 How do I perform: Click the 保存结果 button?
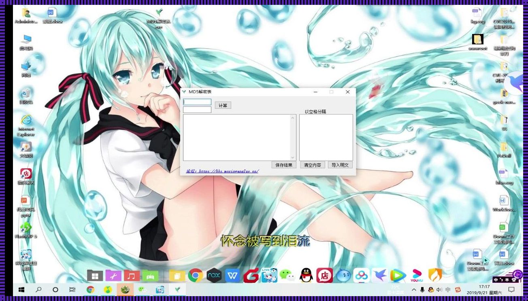pos(284,165)
